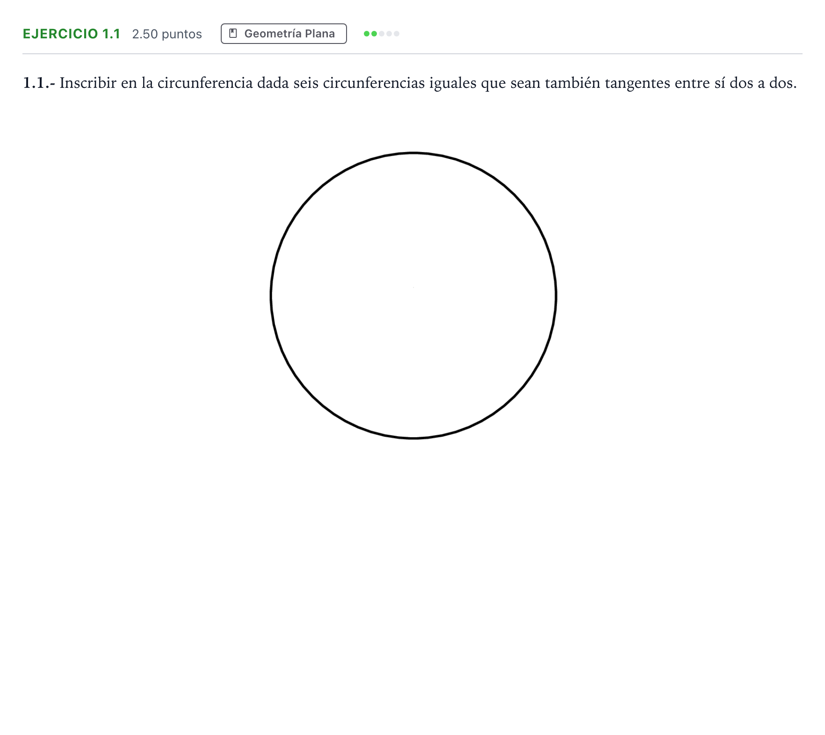
Task: Click the last gray difficulty dot
Action: [x=397, y=34]
